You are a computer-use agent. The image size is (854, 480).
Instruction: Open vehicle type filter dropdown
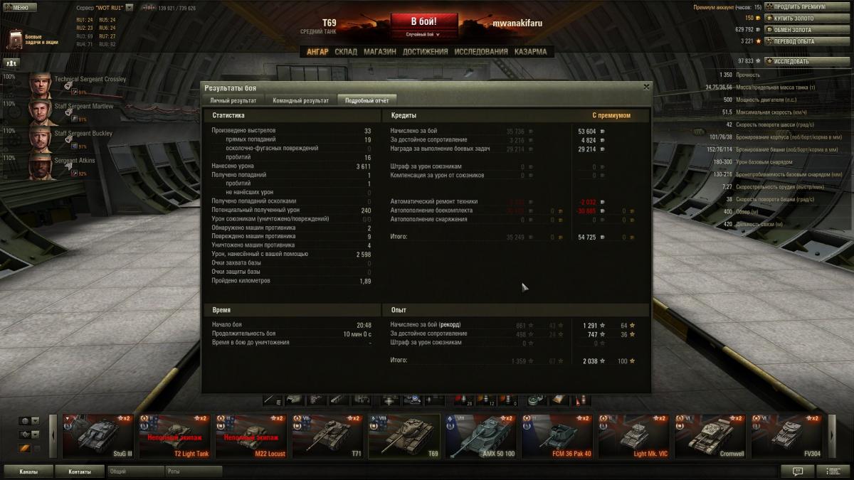(28, 434)
